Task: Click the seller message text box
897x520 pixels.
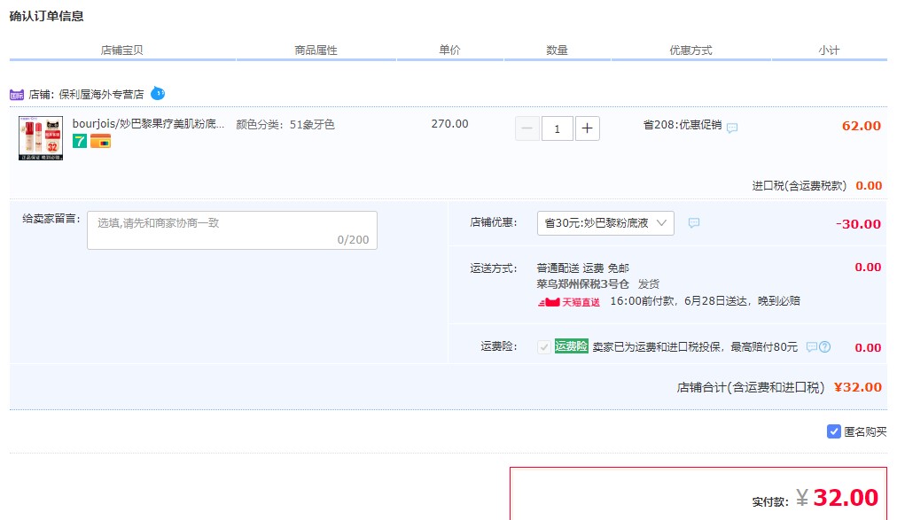Action: point(231,230)
